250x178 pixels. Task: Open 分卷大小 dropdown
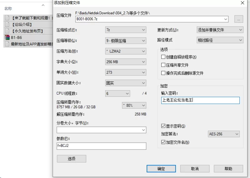(x=143, y=130)
